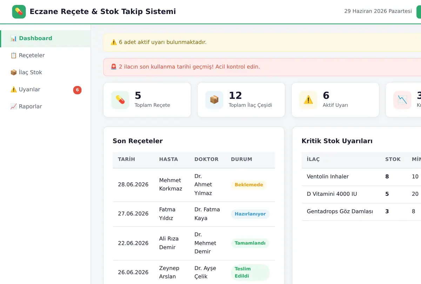
Task: Select the Toplam Reçete card label
Action: pos(152,105)
